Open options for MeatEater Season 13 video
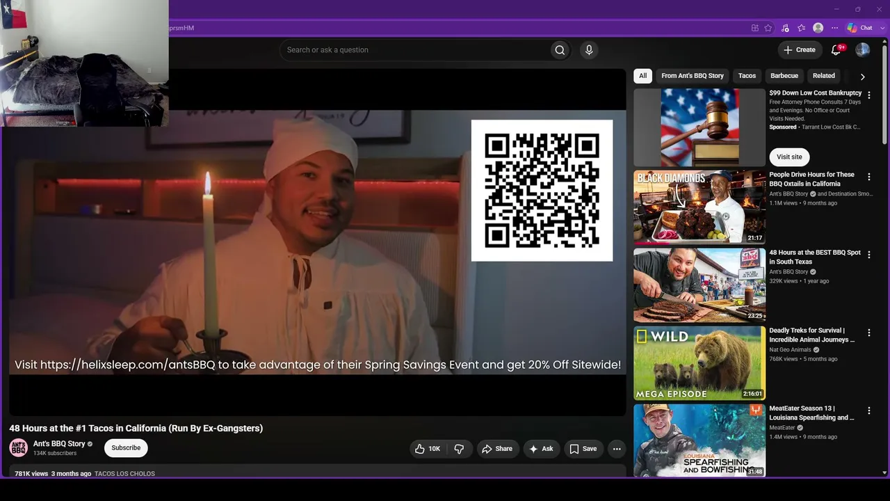Viewport: 890px width, 501px height. [869, 411]
